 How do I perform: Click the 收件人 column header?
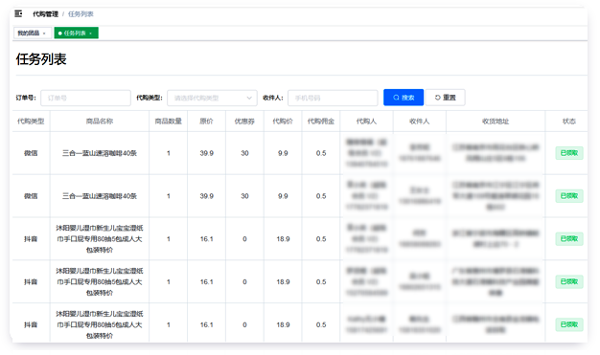(x=420, y=122)
